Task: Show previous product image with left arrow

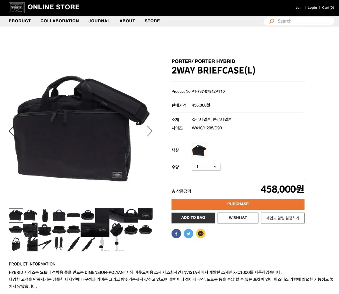Action: (x=12, y=131)
